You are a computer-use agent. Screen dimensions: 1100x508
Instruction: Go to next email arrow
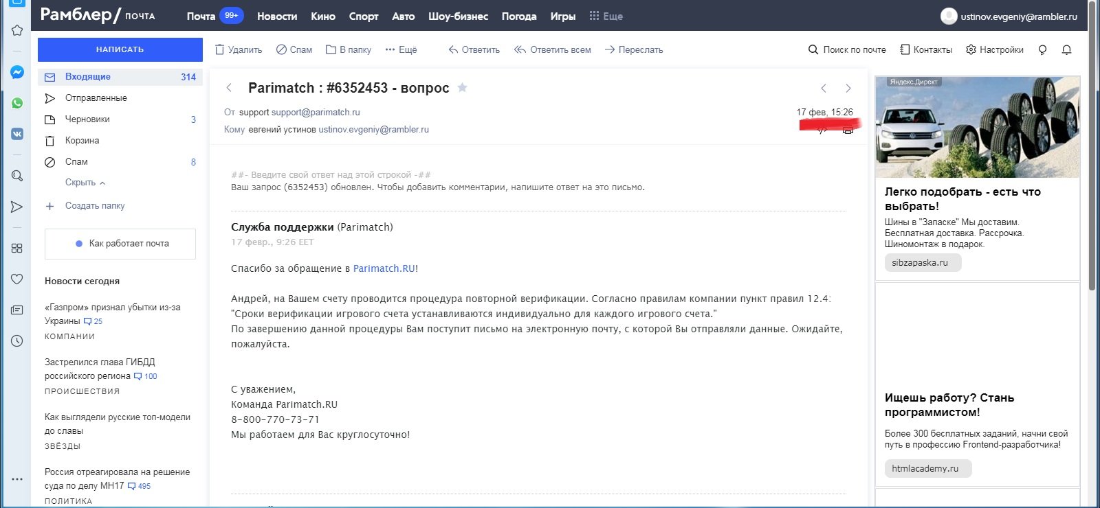(848, 88)
